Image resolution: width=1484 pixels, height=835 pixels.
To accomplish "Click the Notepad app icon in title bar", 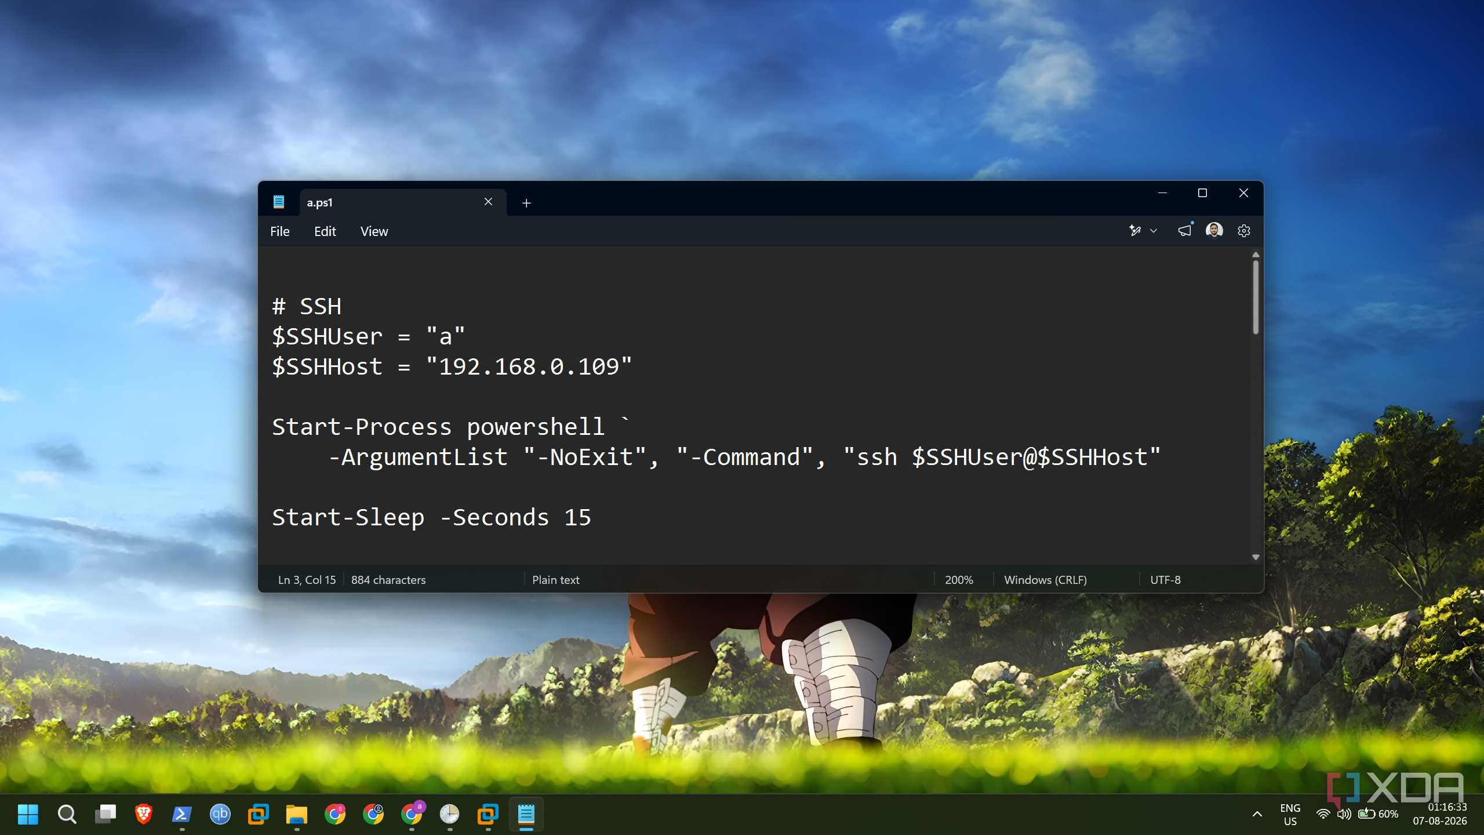I will [x=278, y=202].
